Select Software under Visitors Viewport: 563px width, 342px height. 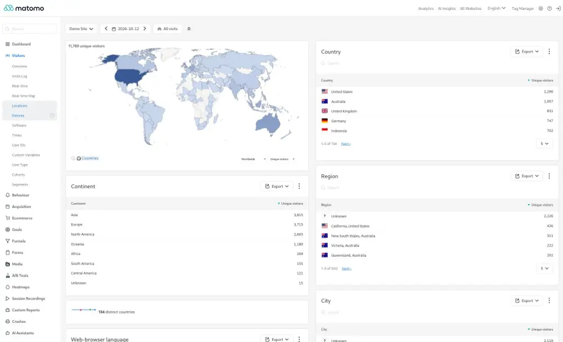point(19,126)
